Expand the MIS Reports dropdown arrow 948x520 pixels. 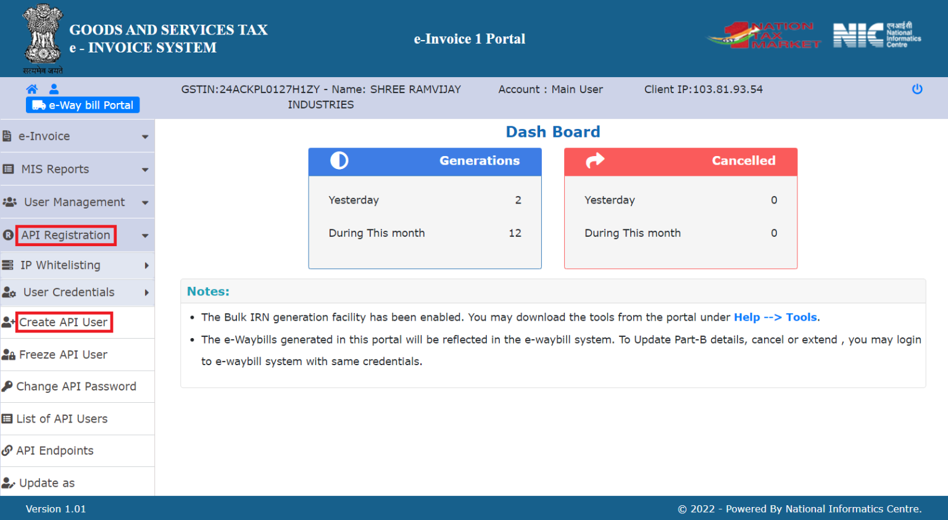pyautogui.click(x=145, y=170)
